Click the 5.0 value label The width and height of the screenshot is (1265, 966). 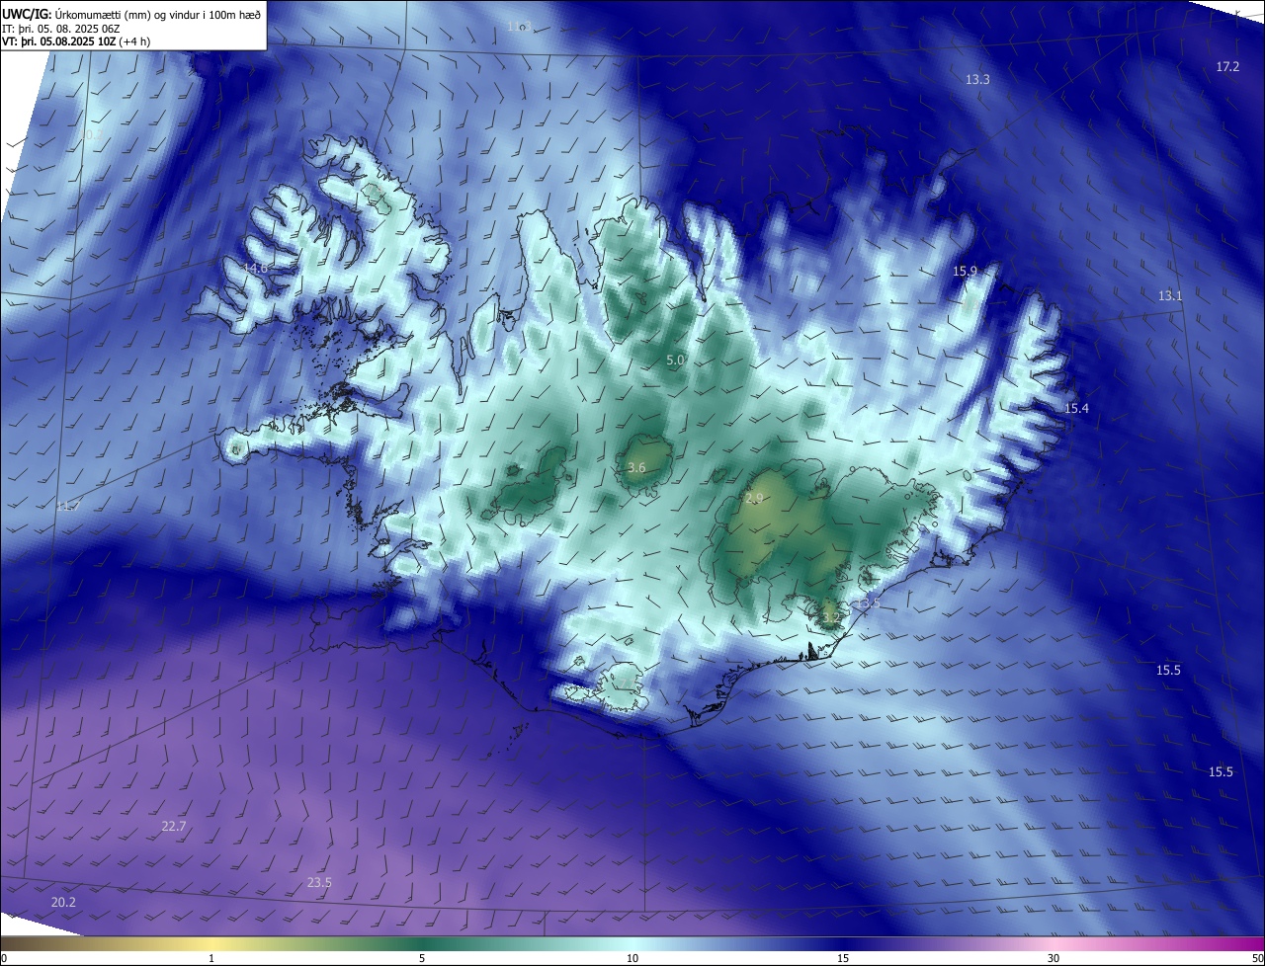[676, 361]
